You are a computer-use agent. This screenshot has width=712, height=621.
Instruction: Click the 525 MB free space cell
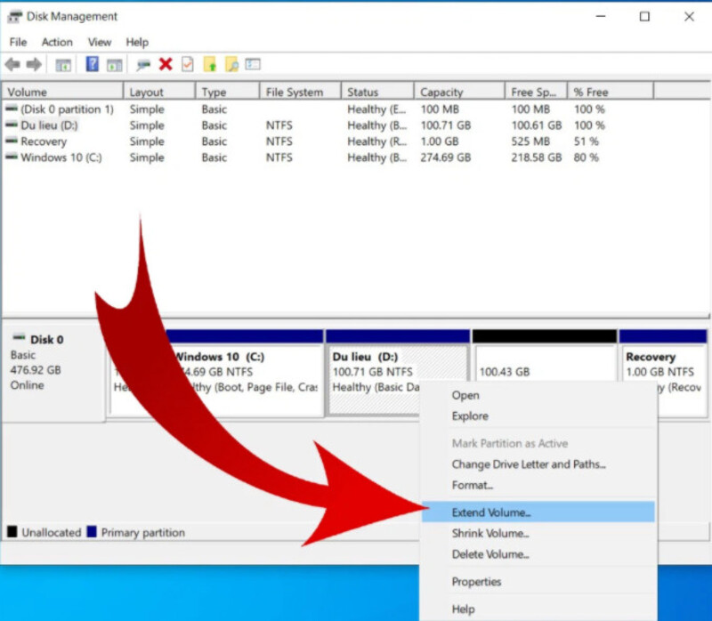530,141
